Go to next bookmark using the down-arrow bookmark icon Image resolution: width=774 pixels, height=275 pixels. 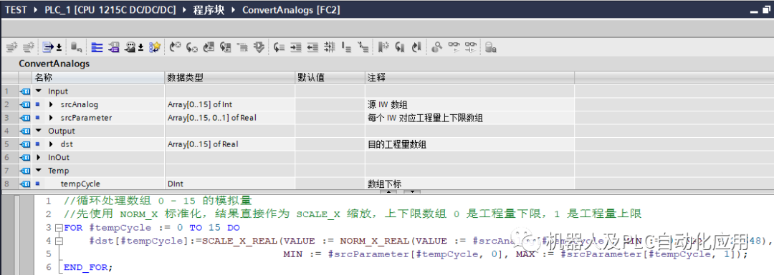click(401, 46)
